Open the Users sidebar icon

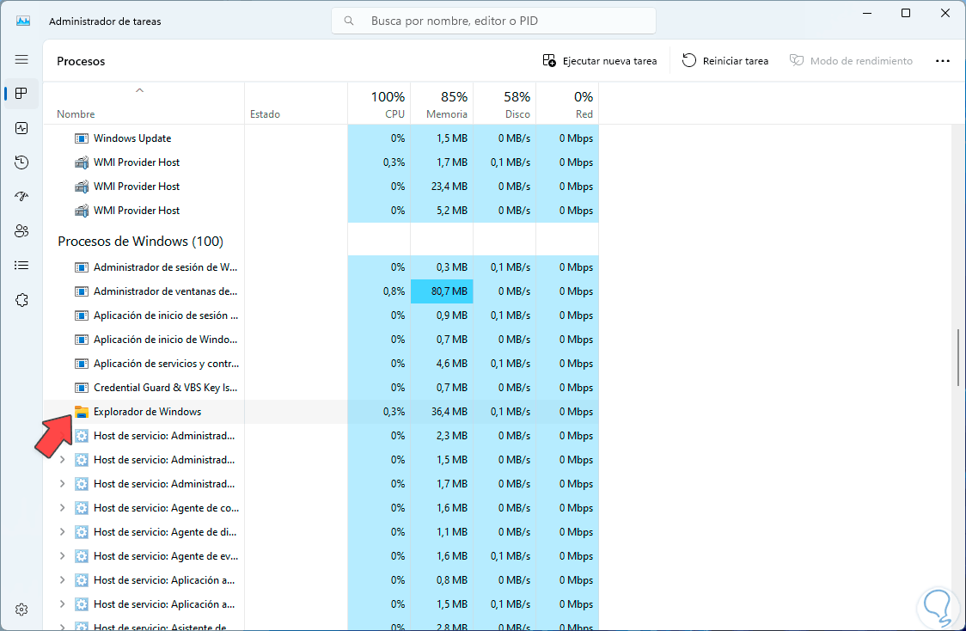21,231
